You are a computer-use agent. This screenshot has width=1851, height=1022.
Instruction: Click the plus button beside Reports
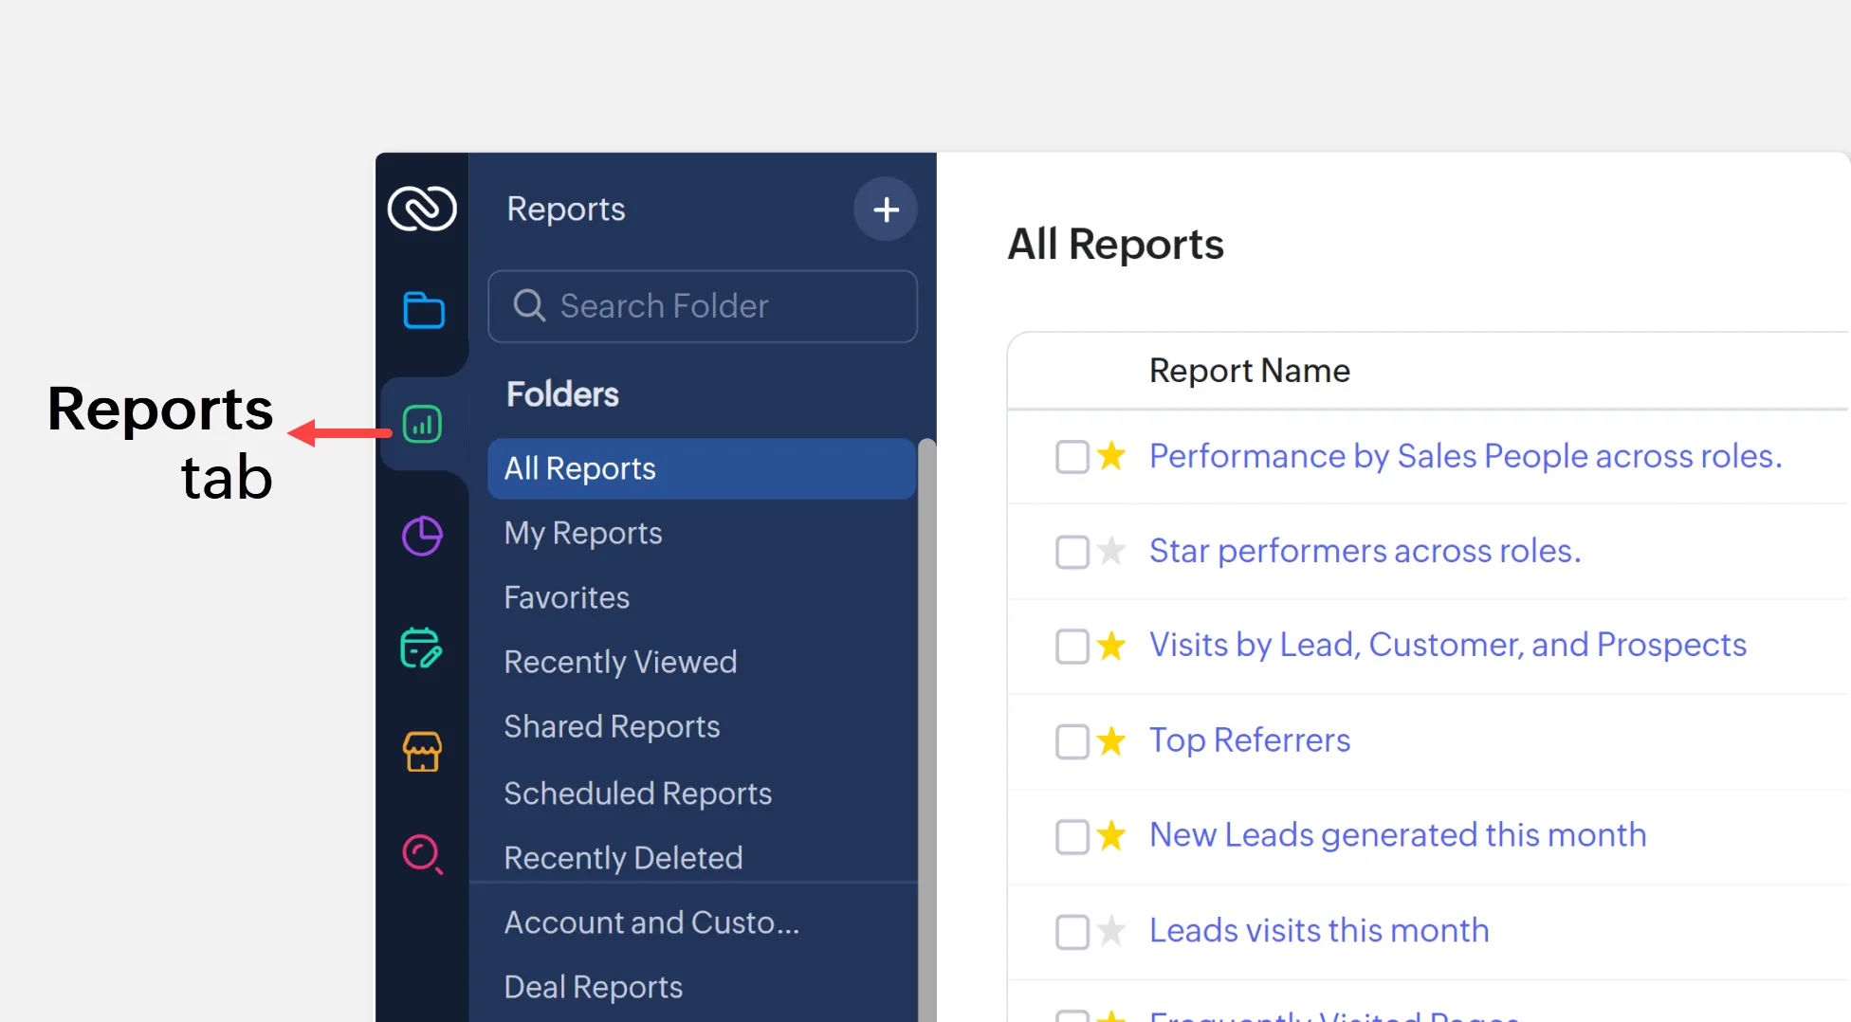pos(885,209)
